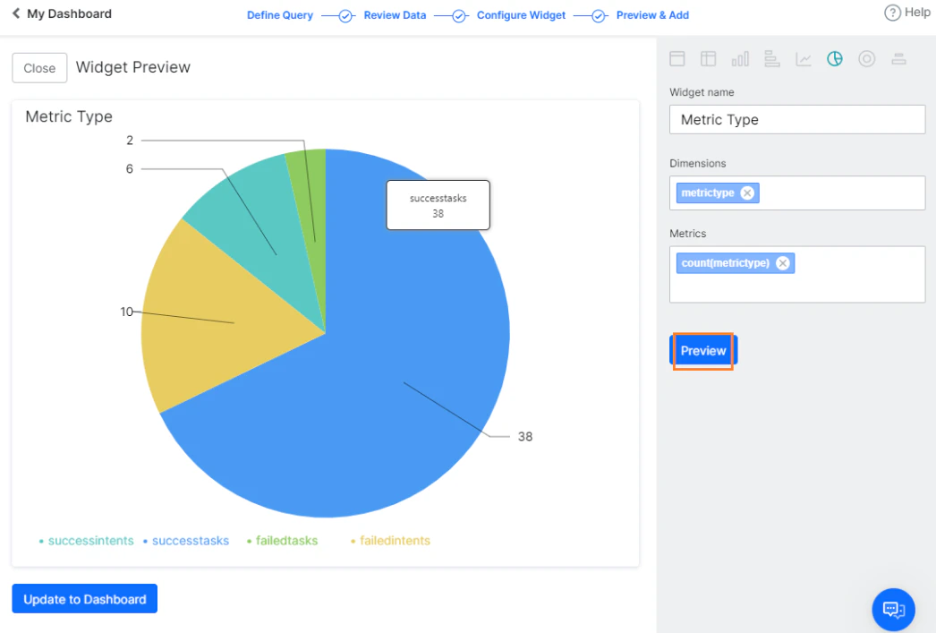Screen dimensions: 936x633
Task: Select the bar chart widget type
Action: click(x=740, y=58)
